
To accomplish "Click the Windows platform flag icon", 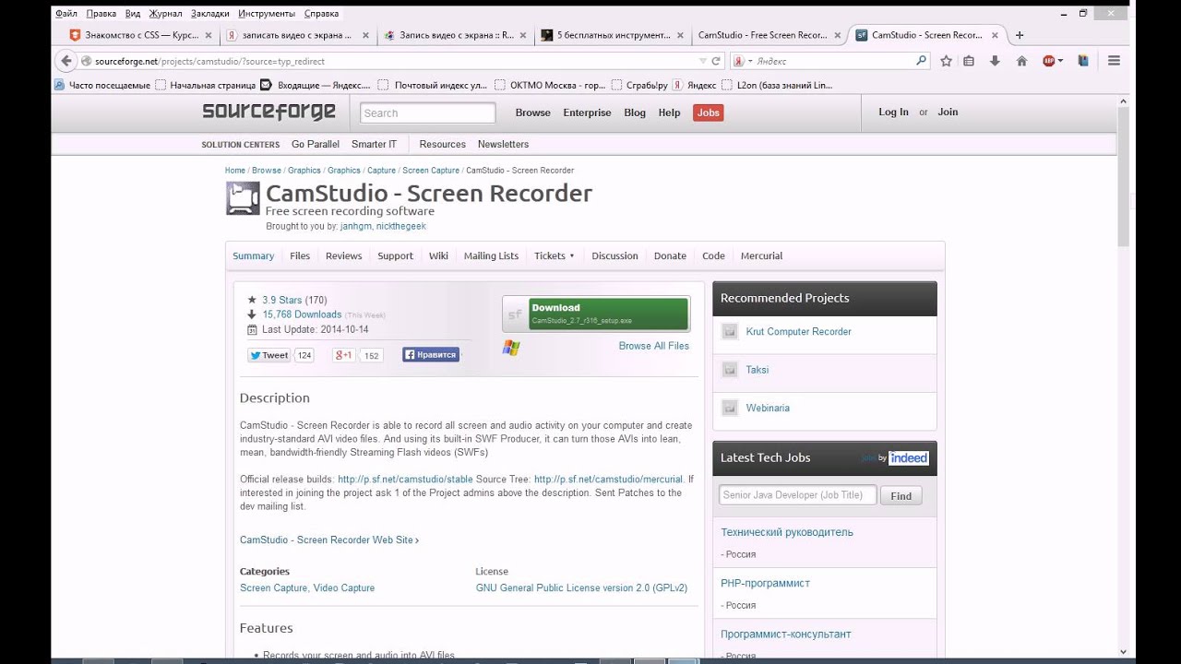I will pos(511,348).
